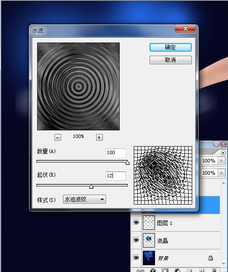Click the lock icon on 背景 layer
This screenshot has width=228, height=272.
tap(210, 258)
